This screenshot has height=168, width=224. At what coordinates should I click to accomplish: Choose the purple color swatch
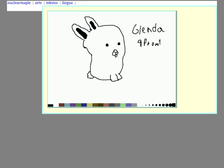(x=73, y=105)
